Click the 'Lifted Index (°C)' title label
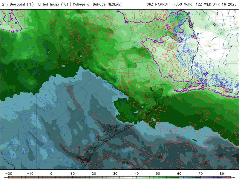239x179 pixels. coord(53,4)
